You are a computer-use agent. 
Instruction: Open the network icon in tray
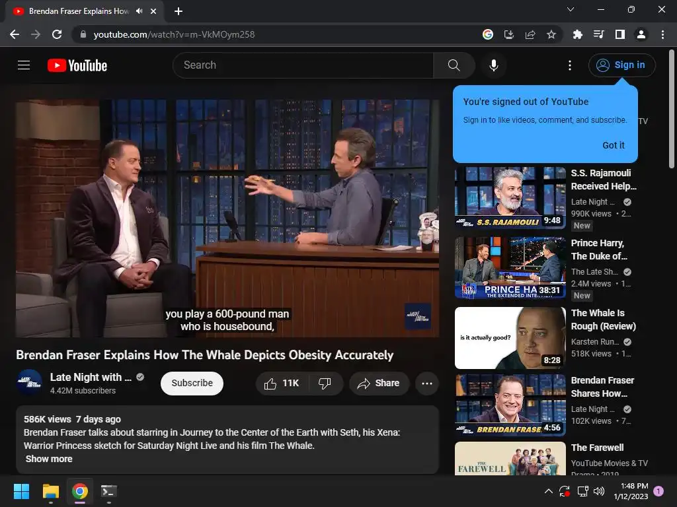582,491
